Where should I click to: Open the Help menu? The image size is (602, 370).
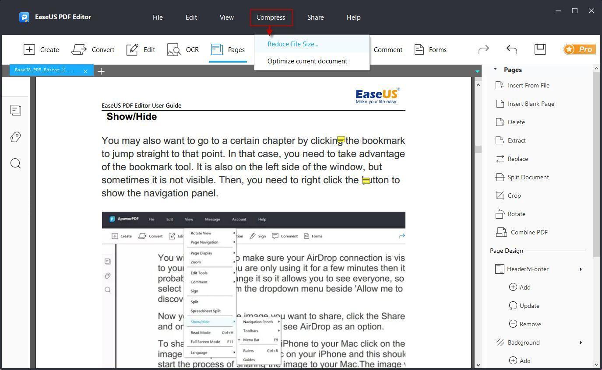point(354,17)
